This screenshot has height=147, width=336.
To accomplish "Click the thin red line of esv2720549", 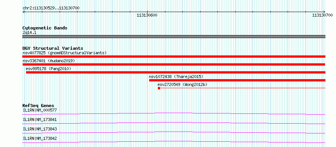I will pyautogui.click(x=243, y=88).
